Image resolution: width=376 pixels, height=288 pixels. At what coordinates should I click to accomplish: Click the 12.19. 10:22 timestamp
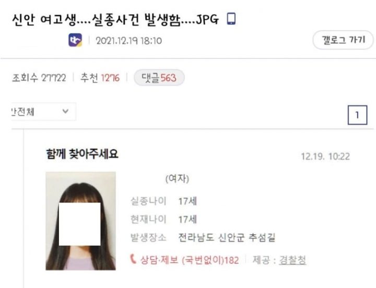(325, 157)
